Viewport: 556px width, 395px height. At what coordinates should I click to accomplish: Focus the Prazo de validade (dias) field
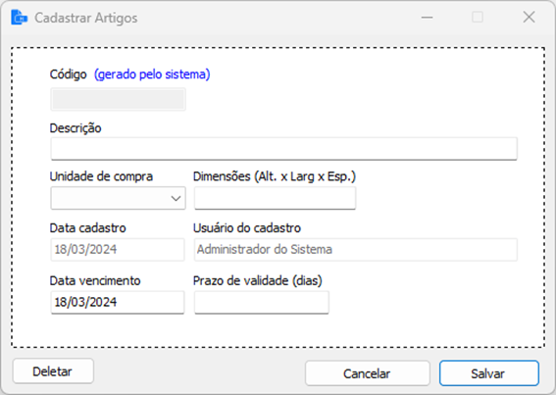[262, 303]
